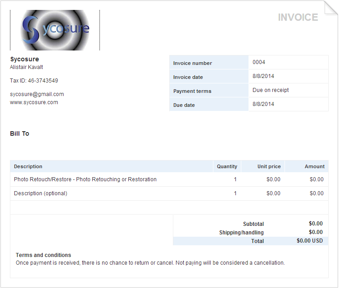The height and width of the screenshot is (289, 339).
Task: Click the company name Sycosure
Action: click(x=25, y=59)
